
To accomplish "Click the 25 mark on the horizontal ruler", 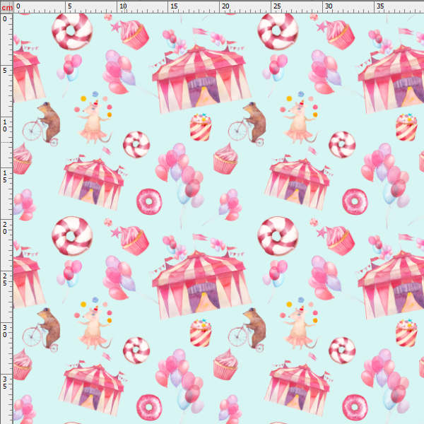I will pyautogui.click(x=277, y=6).
